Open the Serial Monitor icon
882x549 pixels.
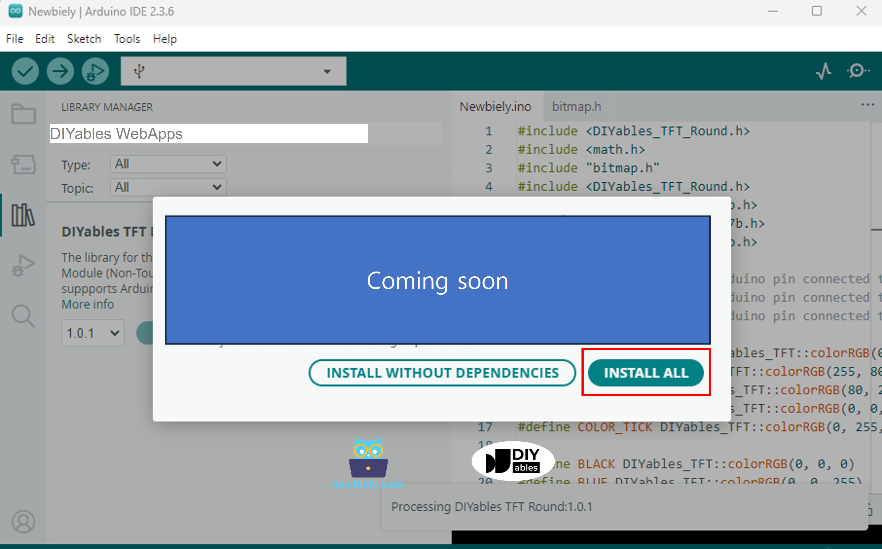(x=858, y=71)
